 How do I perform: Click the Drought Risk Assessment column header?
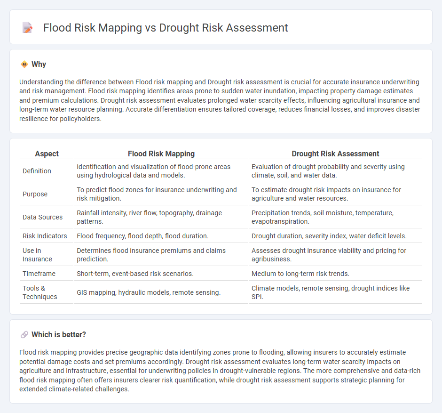click(335, 154)
